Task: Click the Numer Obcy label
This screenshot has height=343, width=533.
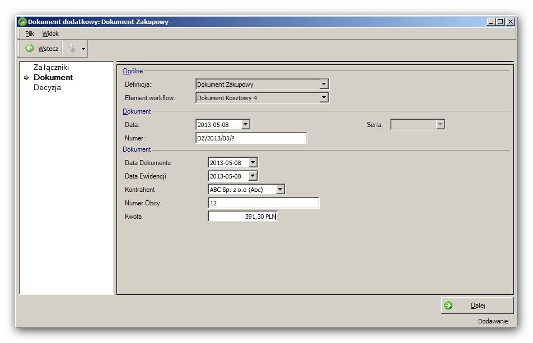Action: 142,203
